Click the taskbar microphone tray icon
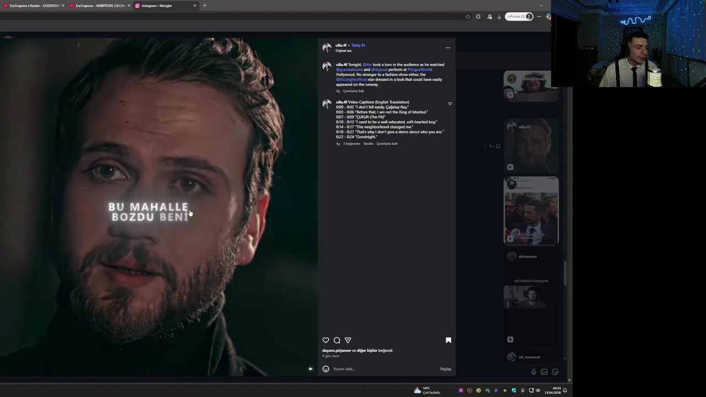706x397 pixels. (x=522, y=390)
